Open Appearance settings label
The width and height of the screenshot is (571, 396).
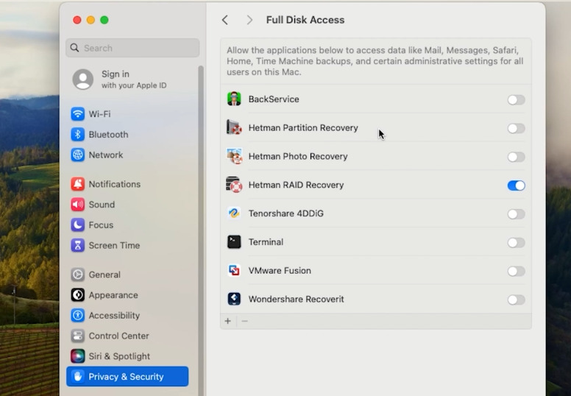click(113, 294)
